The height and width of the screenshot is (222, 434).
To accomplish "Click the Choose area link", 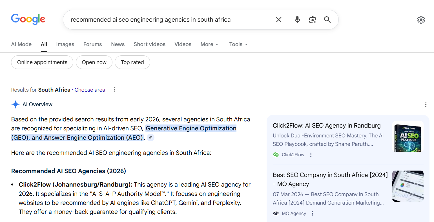I will [90, 90].
